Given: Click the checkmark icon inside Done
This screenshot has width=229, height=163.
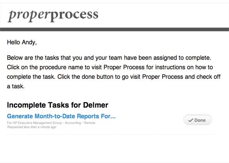Looking at the screenshot, I should (191, 120).
